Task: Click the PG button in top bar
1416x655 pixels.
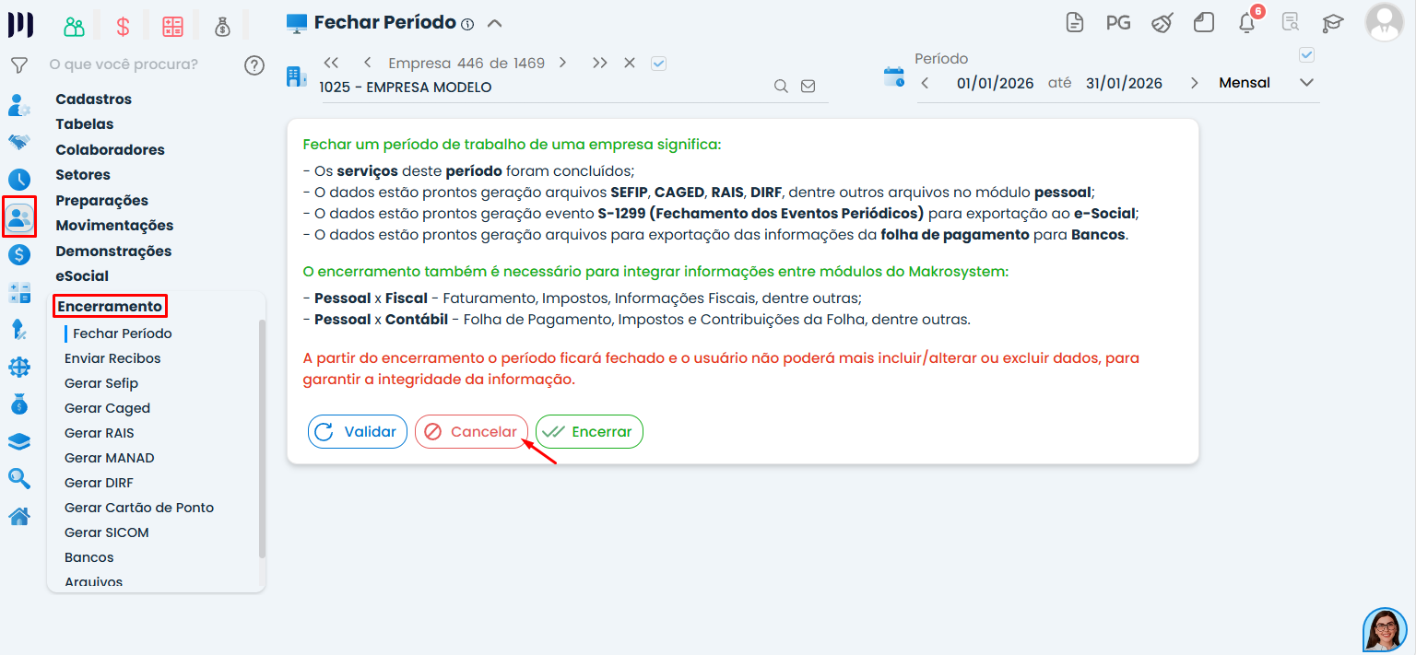Action: click(x=1118, y=23)
